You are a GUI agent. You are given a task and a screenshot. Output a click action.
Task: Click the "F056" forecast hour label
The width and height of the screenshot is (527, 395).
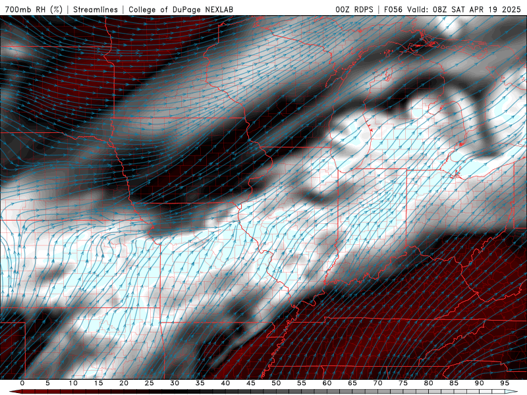[x=393, y=9]
